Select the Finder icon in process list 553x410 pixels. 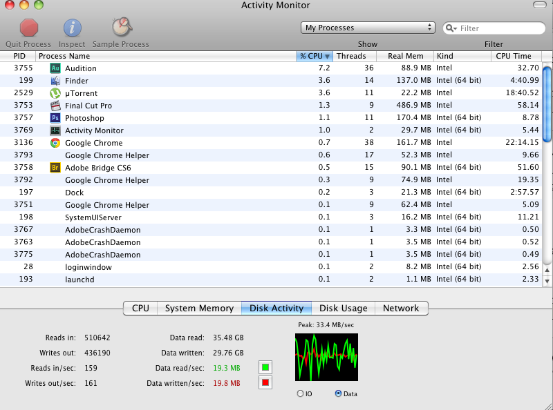(55, 81)
